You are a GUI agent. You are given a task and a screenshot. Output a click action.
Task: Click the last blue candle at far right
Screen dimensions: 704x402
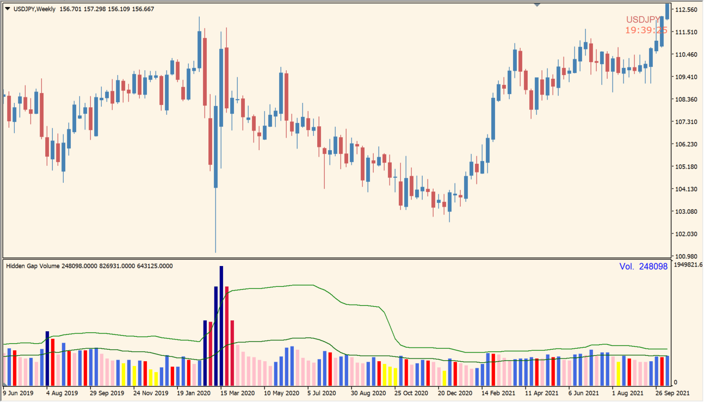coord(668,11)
